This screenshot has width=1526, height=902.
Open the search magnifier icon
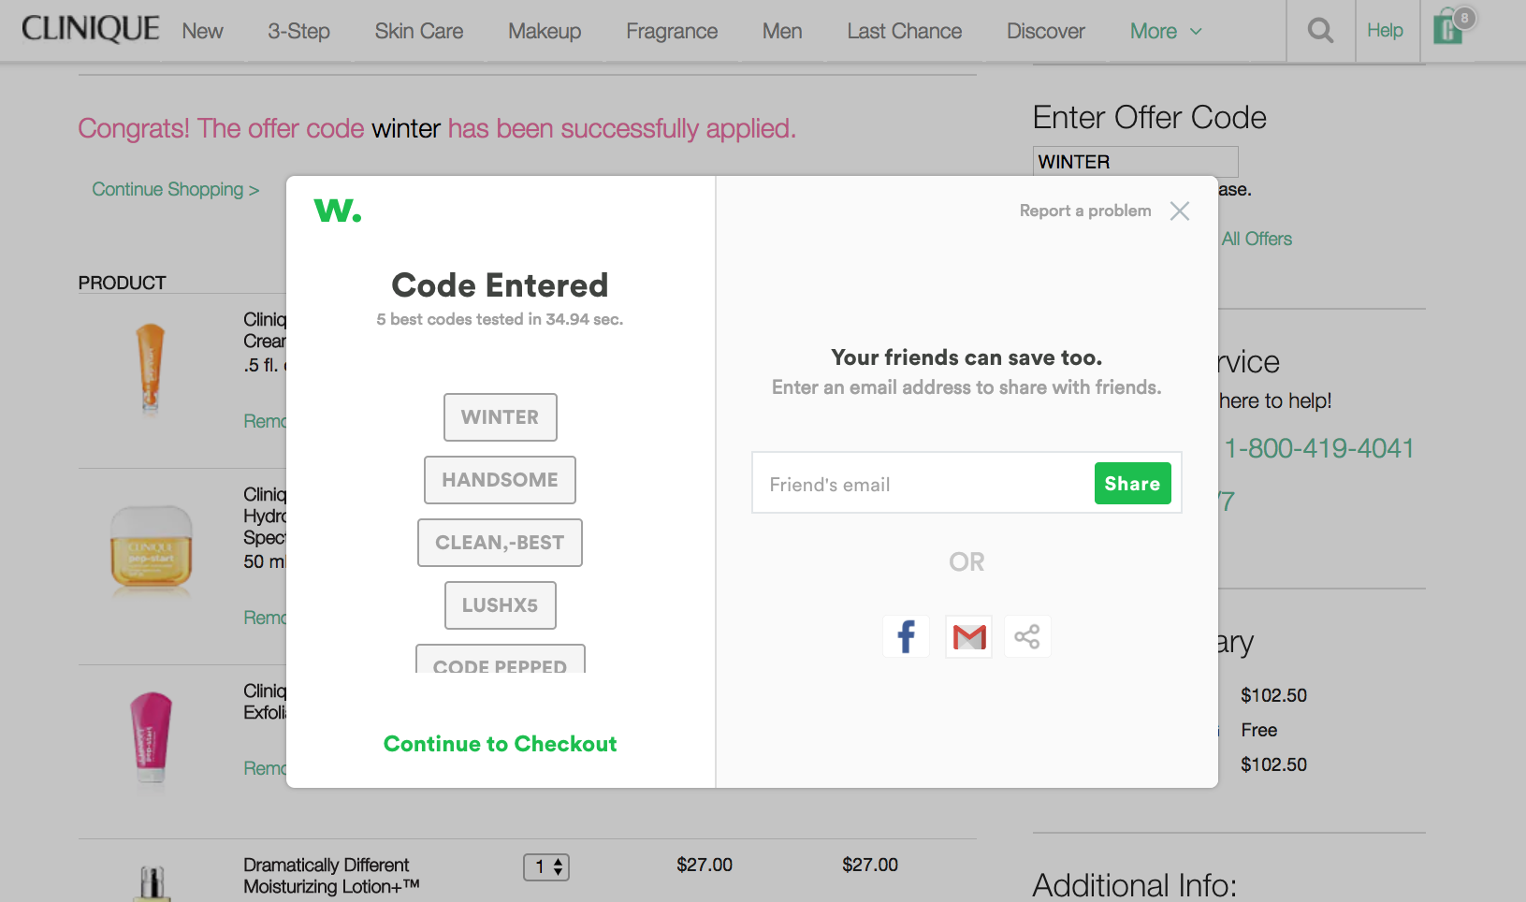click(1320, 31)
